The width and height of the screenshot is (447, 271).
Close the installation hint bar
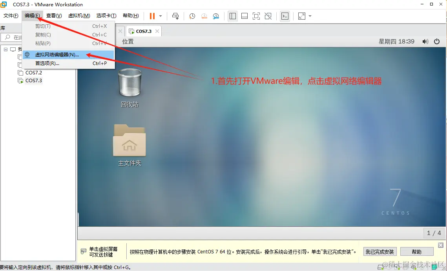coord(441,245)
